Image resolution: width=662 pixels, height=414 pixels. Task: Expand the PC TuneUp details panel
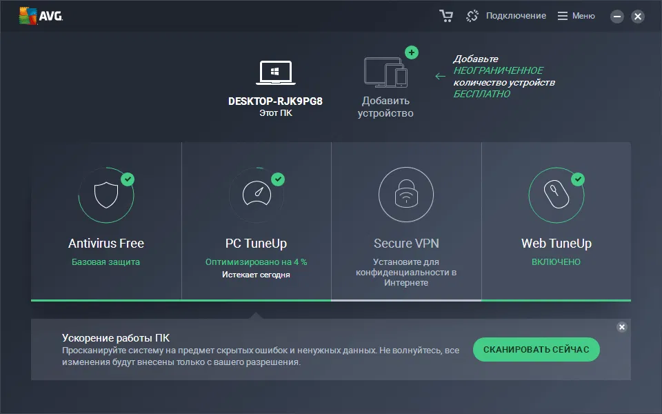(256, 221)
